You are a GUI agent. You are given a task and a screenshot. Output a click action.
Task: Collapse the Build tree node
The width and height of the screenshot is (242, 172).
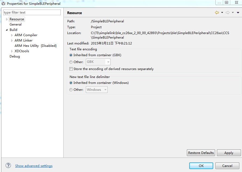pos(7,30)
